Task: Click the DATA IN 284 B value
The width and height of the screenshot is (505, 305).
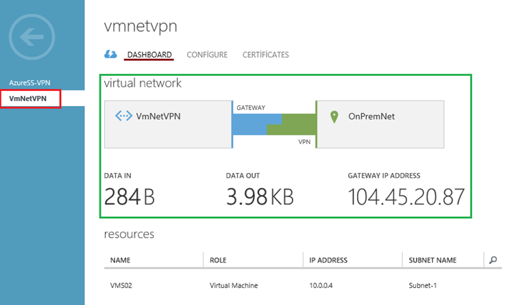Action: 130,197
